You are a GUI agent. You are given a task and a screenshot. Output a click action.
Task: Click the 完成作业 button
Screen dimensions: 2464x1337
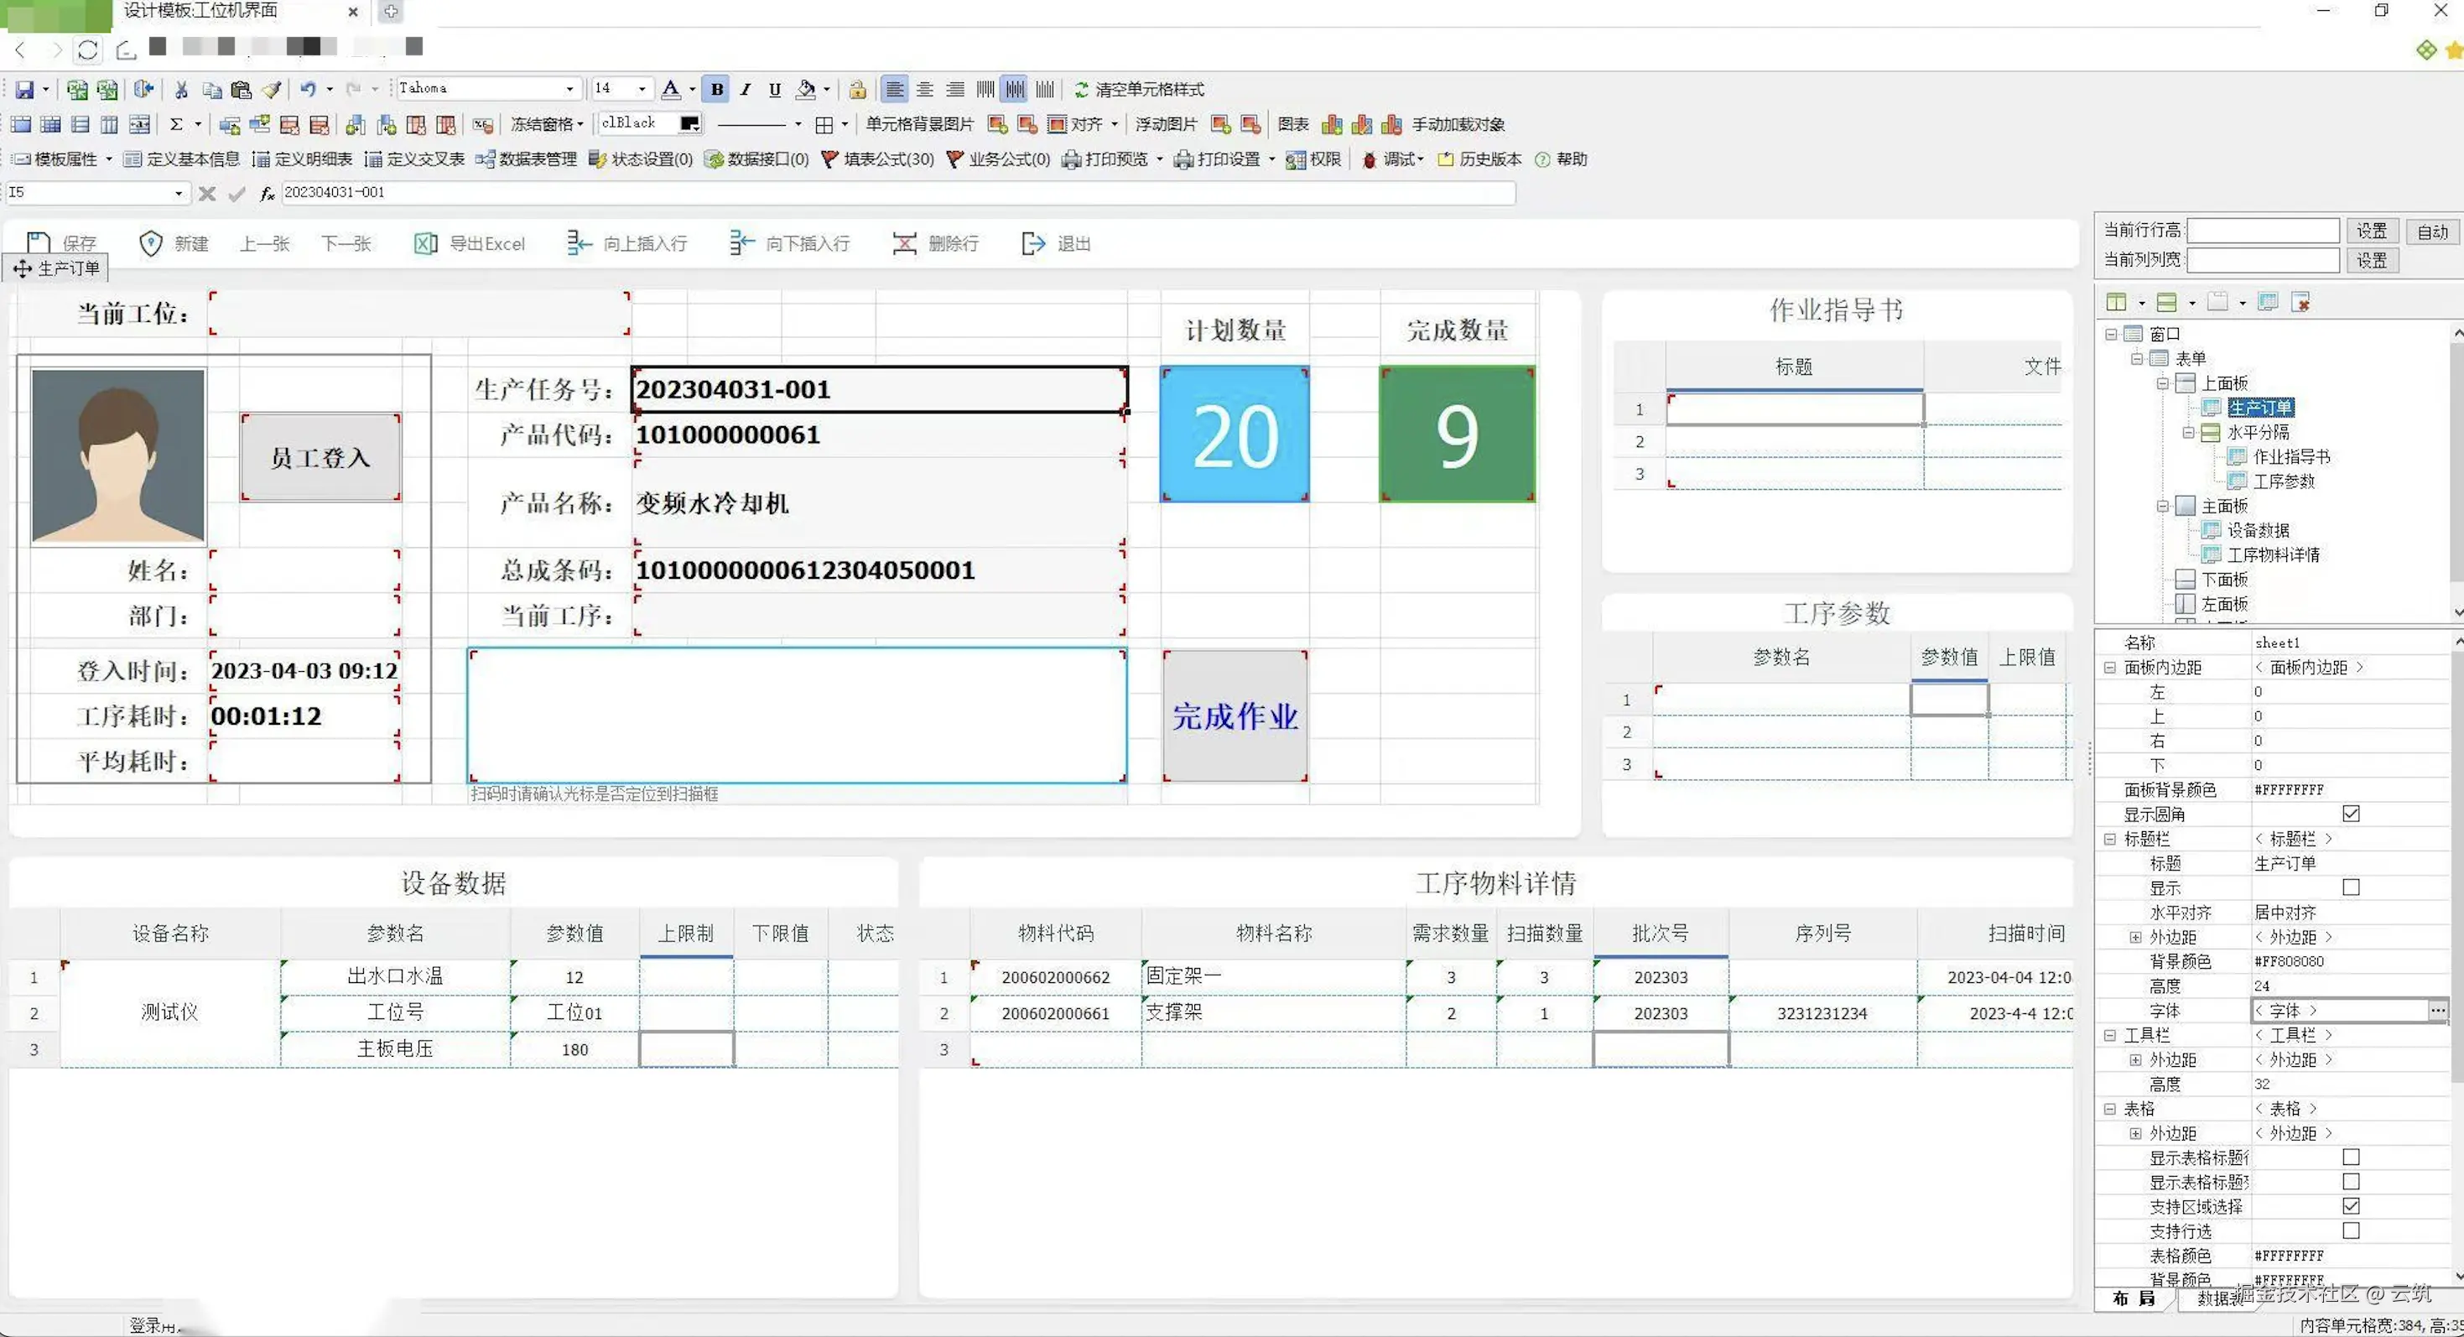point(1234,716)
